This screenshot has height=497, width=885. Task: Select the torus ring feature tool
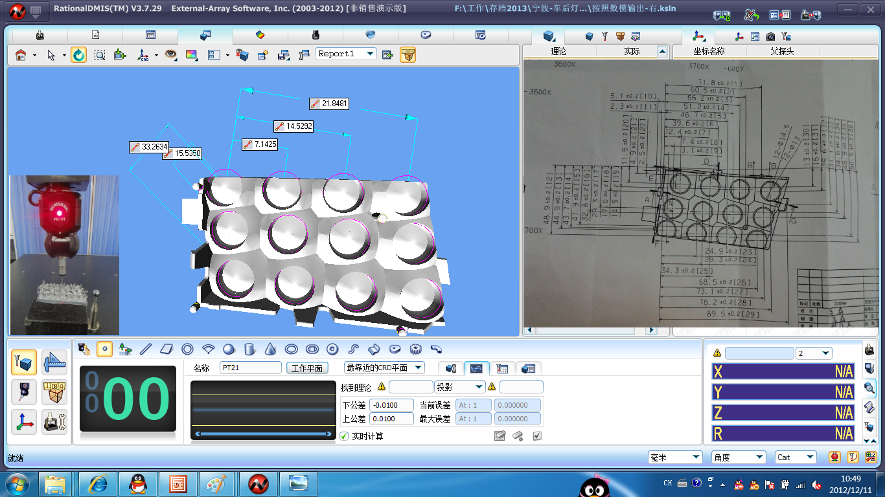tap(332, 349)
